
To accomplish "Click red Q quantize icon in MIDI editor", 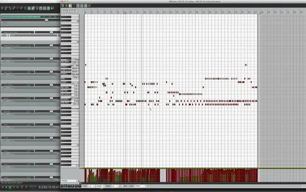I will pyautogui.click(x=74, y=6).
